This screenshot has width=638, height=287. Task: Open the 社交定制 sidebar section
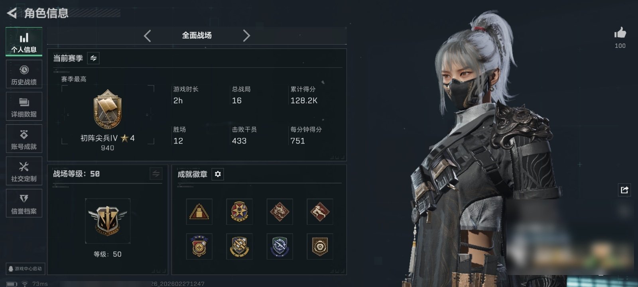(24, 171)
